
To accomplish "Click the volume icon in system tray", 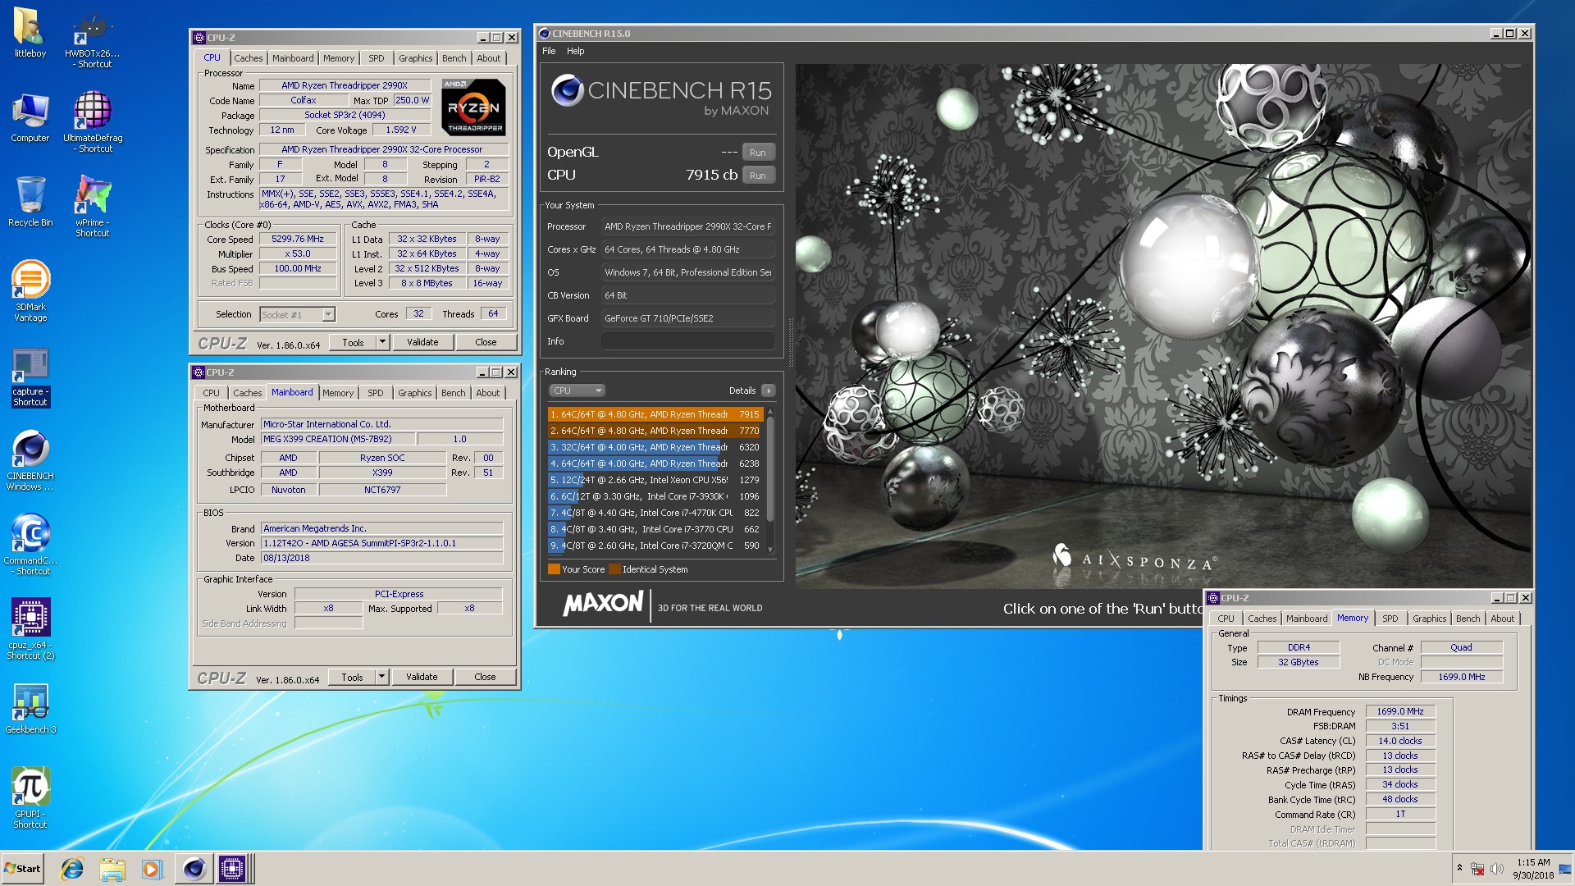I will click(x=1496, y=869).
